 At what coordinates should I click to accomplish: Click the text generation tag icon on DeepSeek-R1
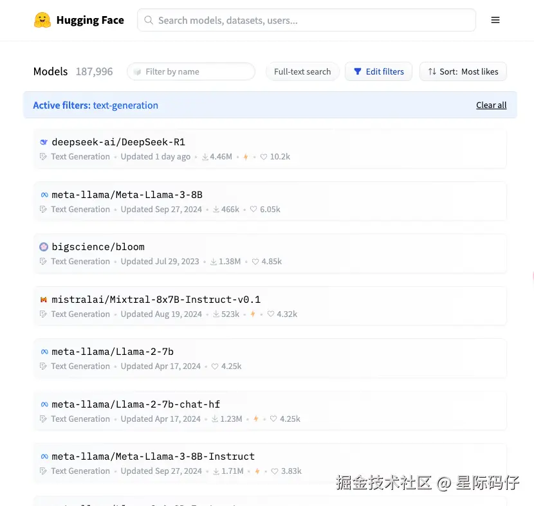pyautogui.click(x=43, y=156)
